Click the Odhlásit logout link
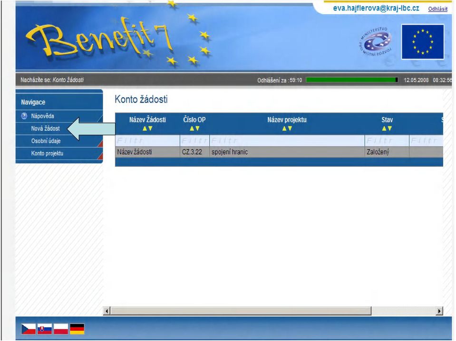 click(x=437, y=9)
